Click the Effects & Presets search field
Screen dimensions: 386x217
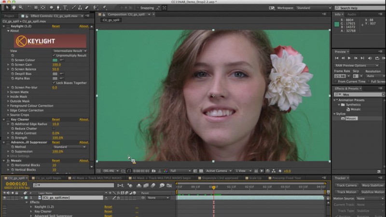(362, 95)
